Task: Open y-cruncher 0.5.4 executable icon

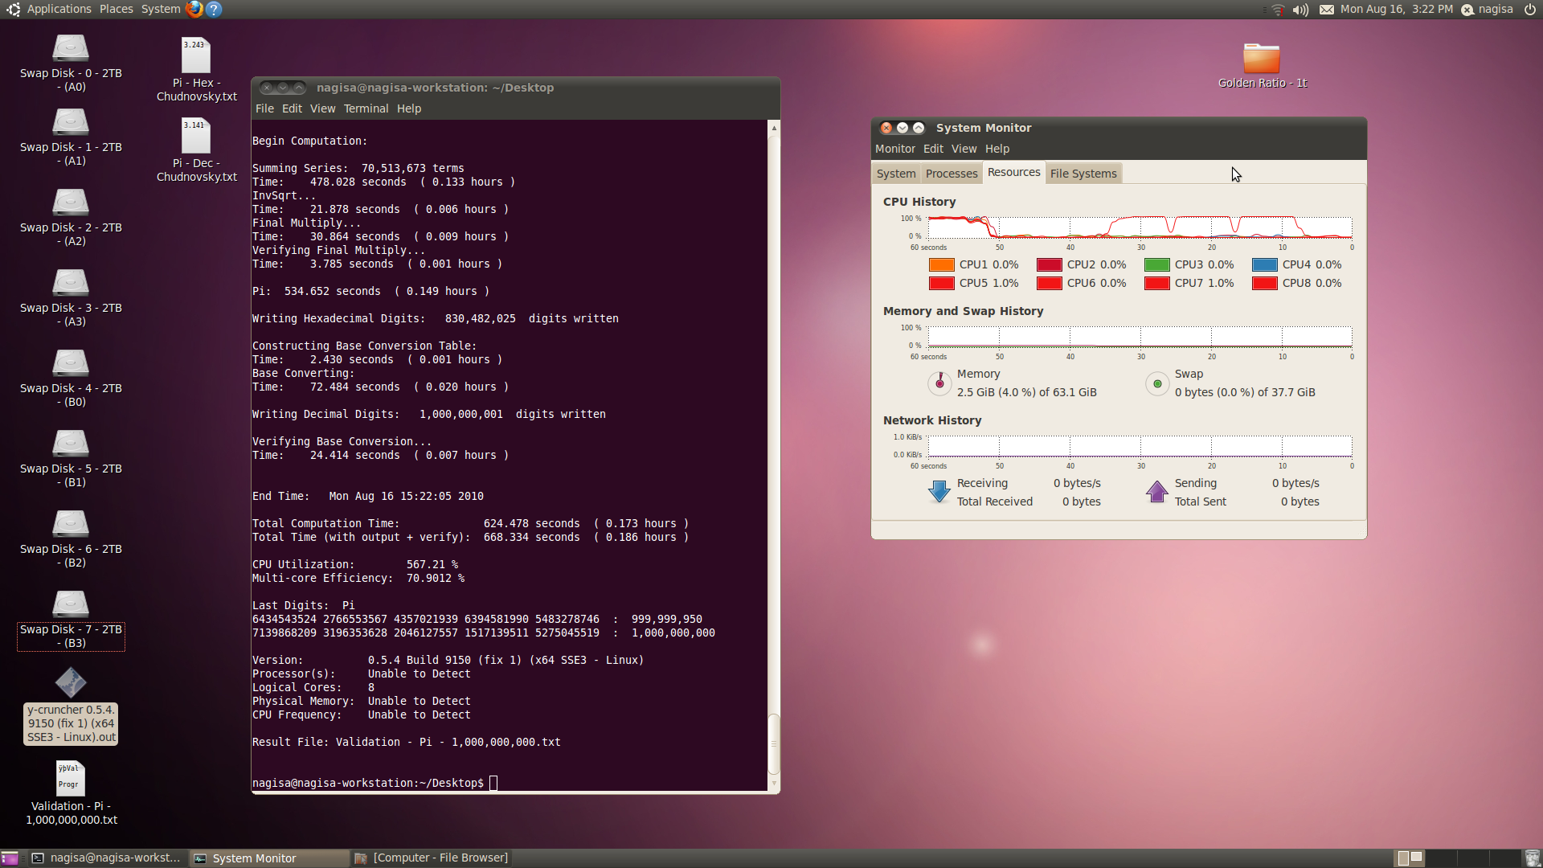Action: coord(71,682)
